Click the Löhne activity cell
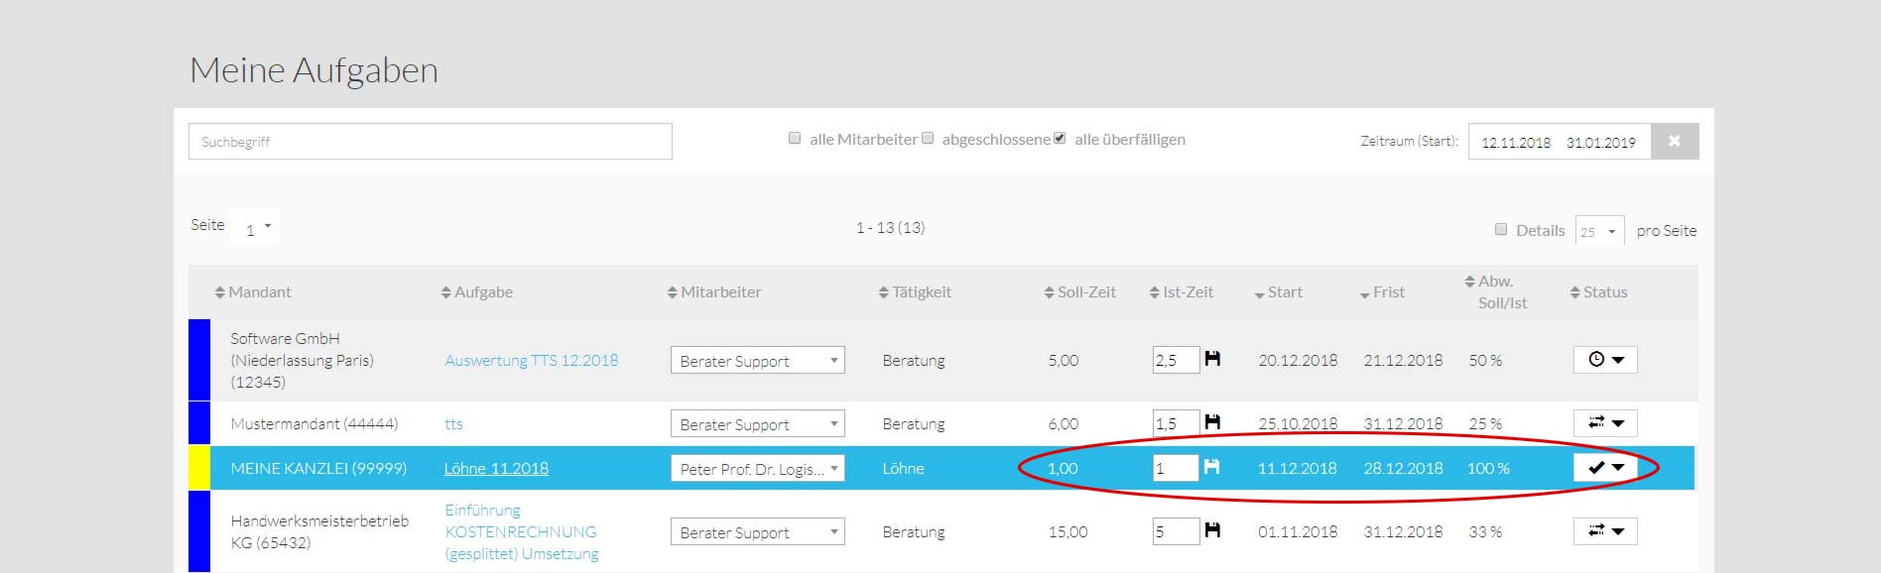Screen dimensions: 1881x573 pos(903,468)
